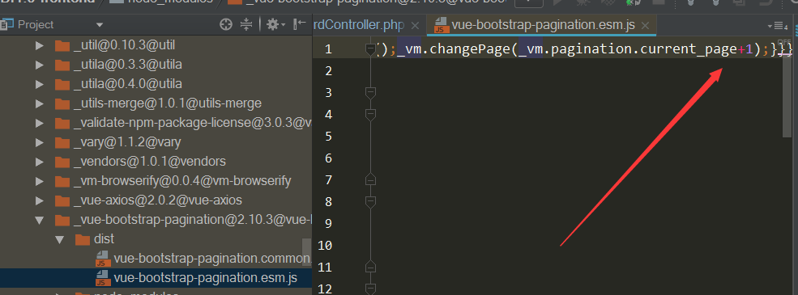Show the hidden editor tabs list
The width and height of the screenshot is (798, 295).
pos(777,25)
